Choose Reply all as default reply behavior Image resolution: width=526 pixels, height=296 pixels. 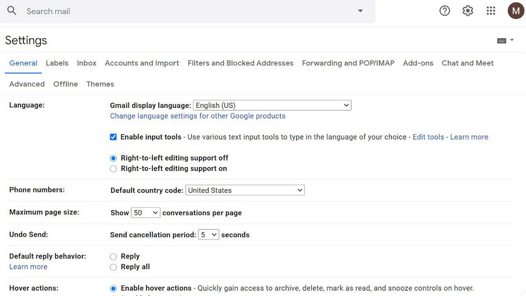tap(113, 267)
